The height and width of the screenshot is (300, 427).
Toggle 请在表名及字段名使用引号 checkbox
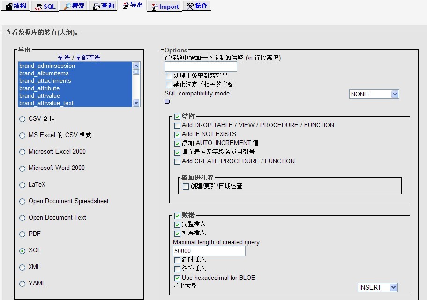(x=177, y=152)
